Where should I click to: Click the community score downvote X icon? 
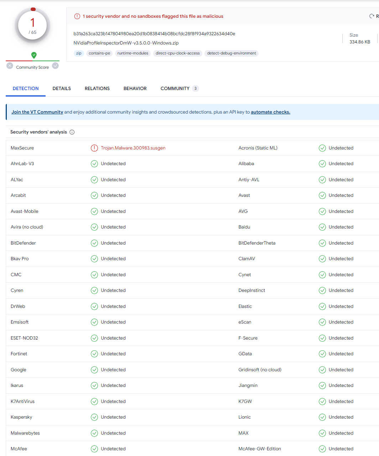tap(10, 66)
